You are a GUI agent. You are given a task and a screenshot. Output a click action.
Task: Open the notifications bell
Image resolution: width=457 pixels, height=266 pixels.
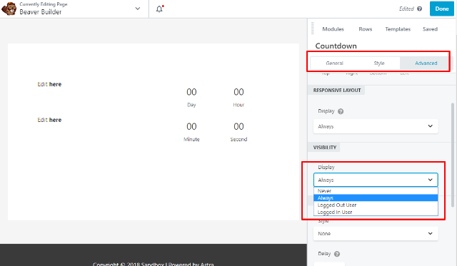tap(159, 9)
